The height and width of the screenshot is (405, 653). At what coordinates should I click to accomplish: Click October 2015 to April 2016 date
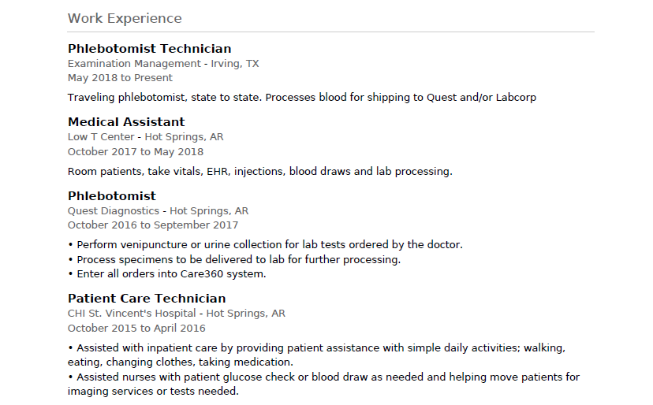[136, 329]
